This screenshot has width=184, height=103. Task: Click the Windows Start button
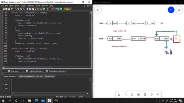pos(3,100)
